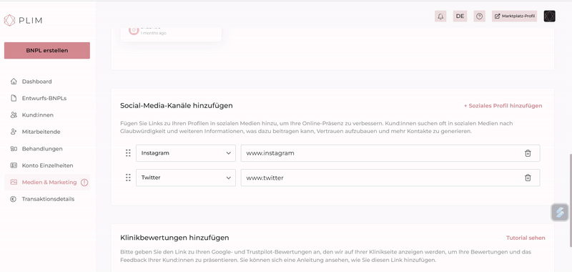Open Konto Einzelheiten page

(x=47, y=165)
